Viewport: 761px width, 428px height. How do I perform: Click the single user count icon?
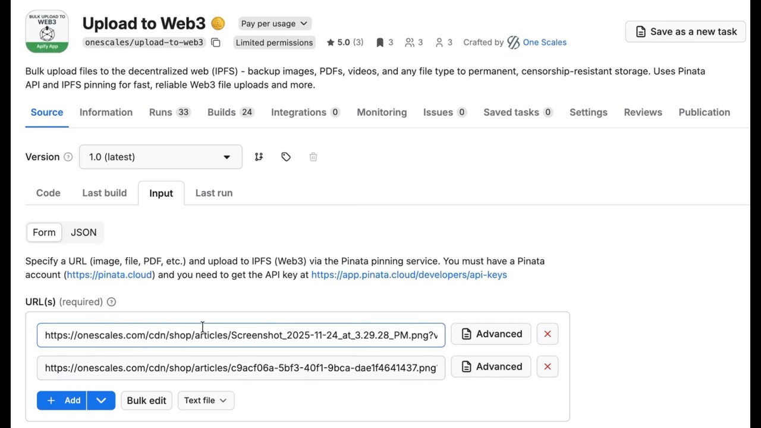(x=439, y=42)
